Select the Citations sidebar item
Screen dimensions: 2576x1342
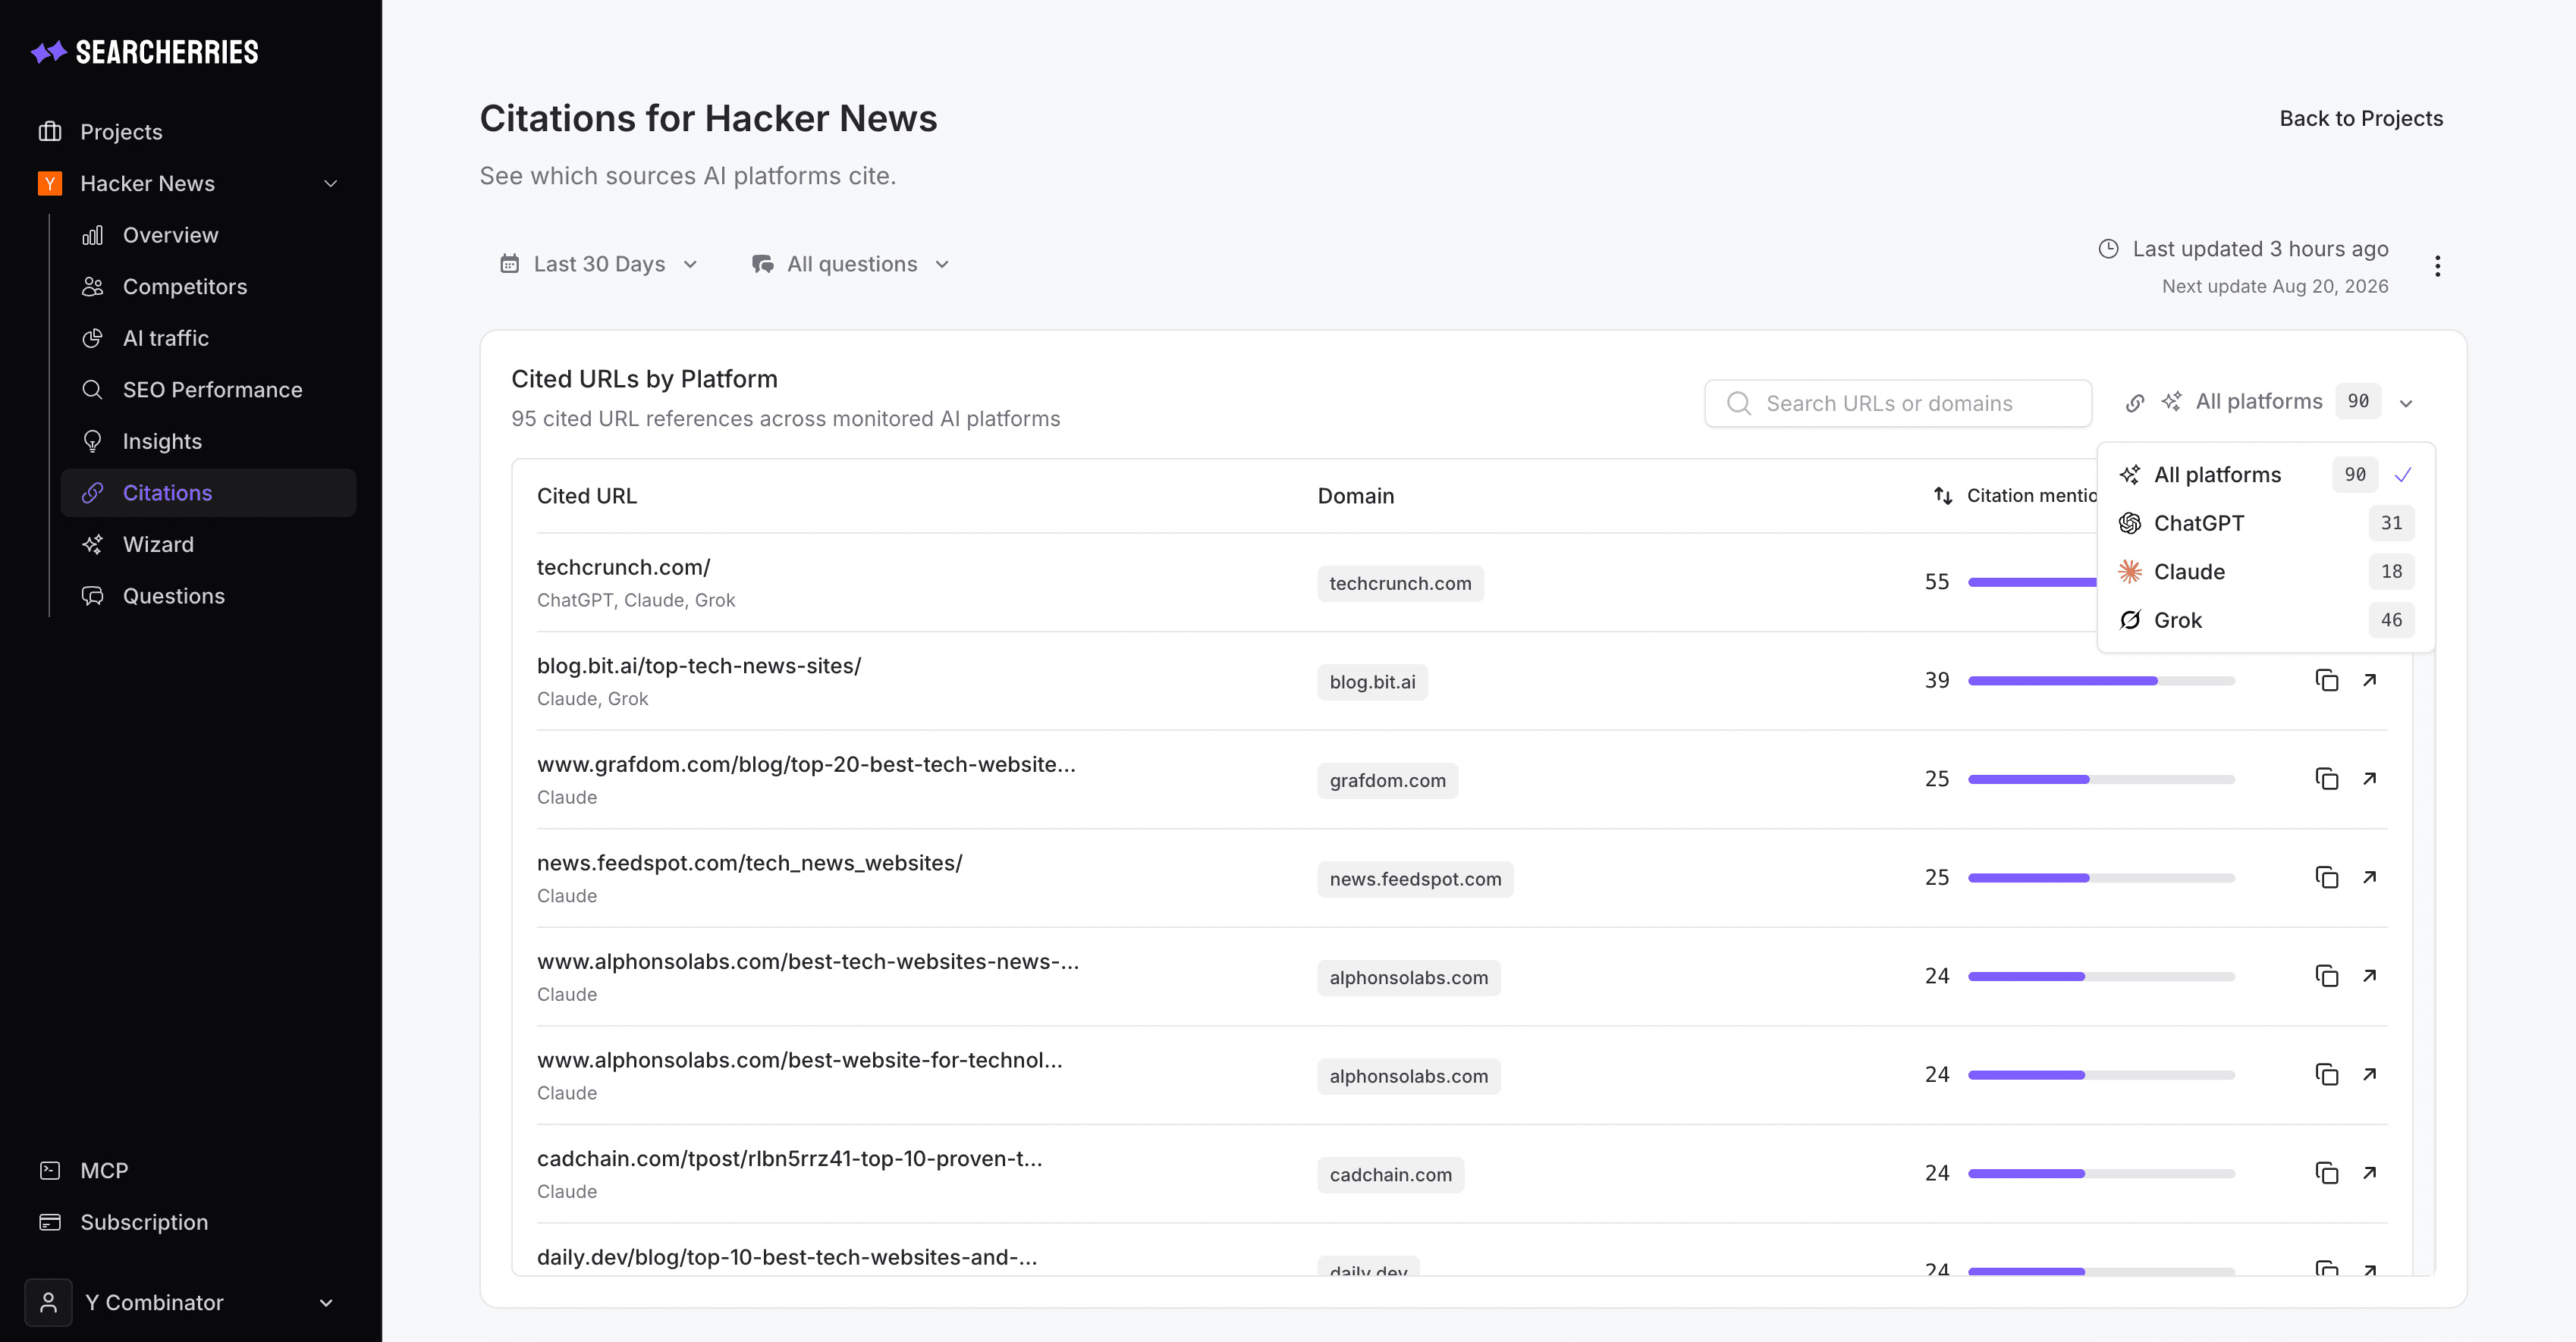point(208,493)
